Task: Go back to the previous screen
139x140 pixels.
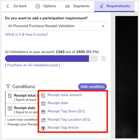Action: (x=16, y=6)
